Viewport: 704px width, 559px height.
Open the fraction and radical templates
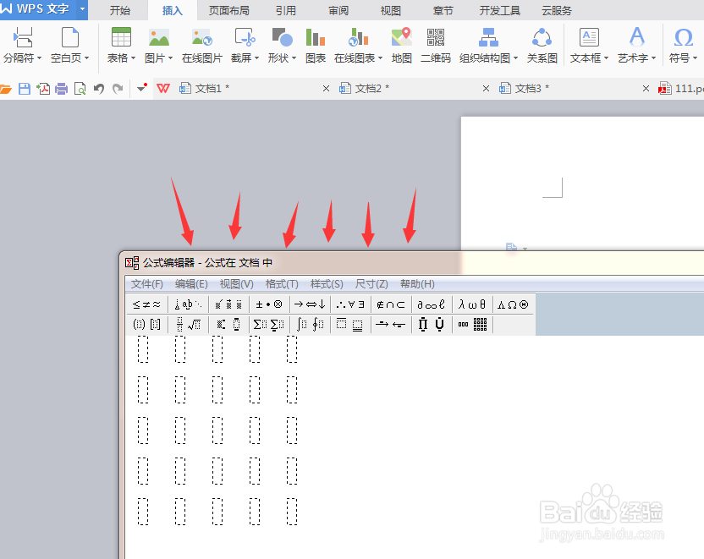190,324
